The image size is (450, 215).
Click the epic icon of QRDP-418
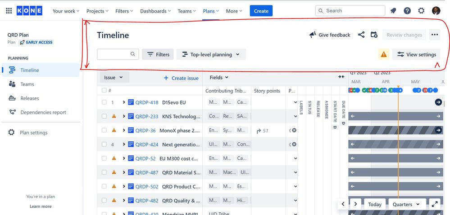tap(131, 102)
